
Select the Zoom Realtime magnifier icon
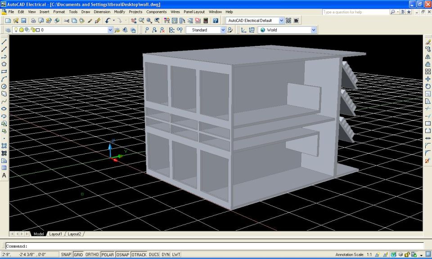pyautogui.click(x=141, y=21)
